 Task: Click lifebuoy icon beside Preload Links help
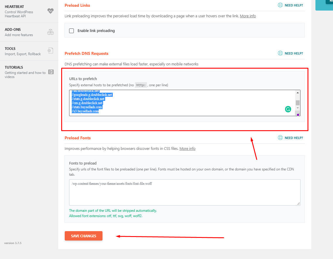[x=280, y=5]
